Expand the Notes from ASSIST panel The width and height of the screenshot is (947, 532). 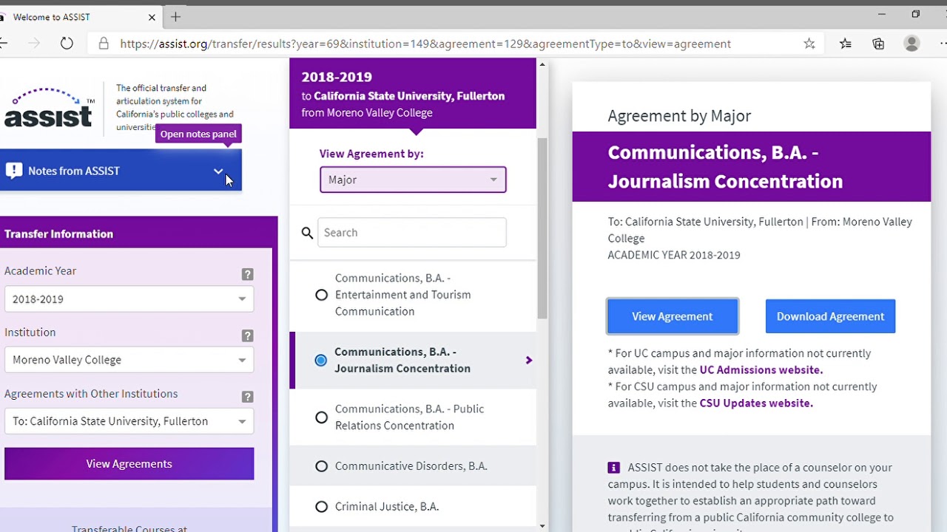pos(218,171)
